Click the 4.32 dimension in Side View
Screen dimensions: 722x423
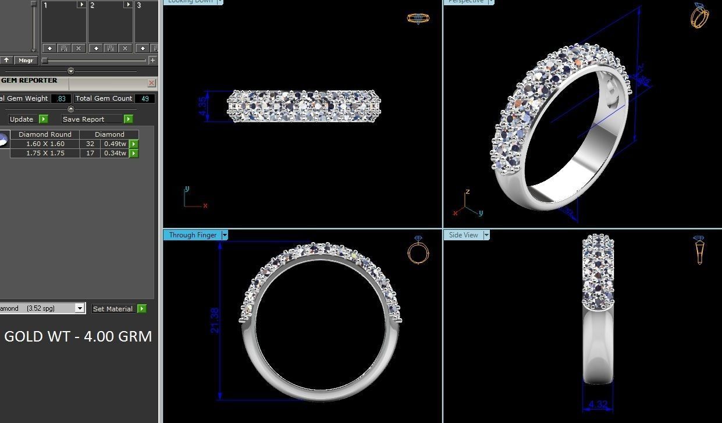598,404
